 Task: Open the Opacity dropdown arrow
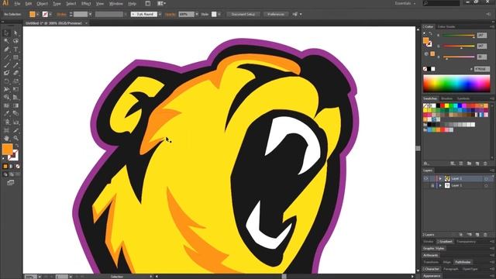pyautogui.click(x=197, y=14)
